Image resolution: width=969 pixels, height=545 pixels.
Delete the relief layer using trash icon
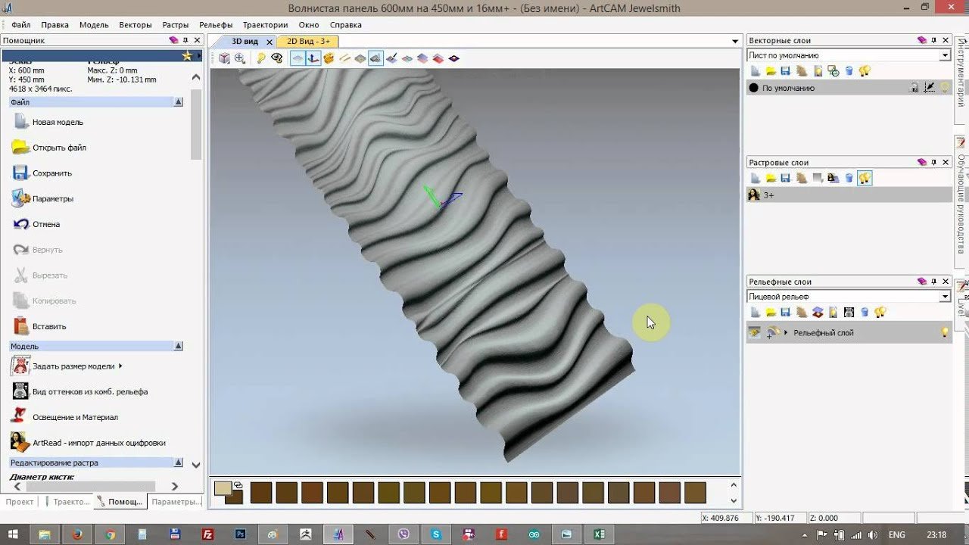click(x=864, y=312)
